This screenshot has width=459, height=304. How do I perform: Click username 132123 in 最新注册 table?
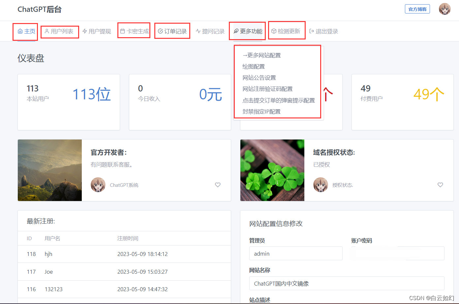54,289
